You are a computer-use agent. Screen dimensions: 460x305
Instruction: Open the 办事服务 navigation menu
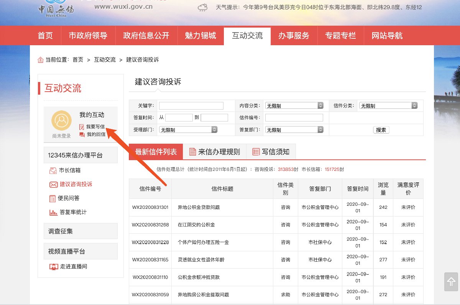pos(294,36)
